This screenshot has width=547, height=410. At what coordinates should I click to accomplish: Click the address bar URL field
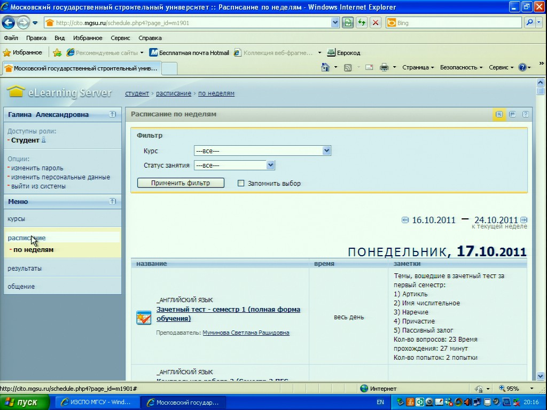187,23
